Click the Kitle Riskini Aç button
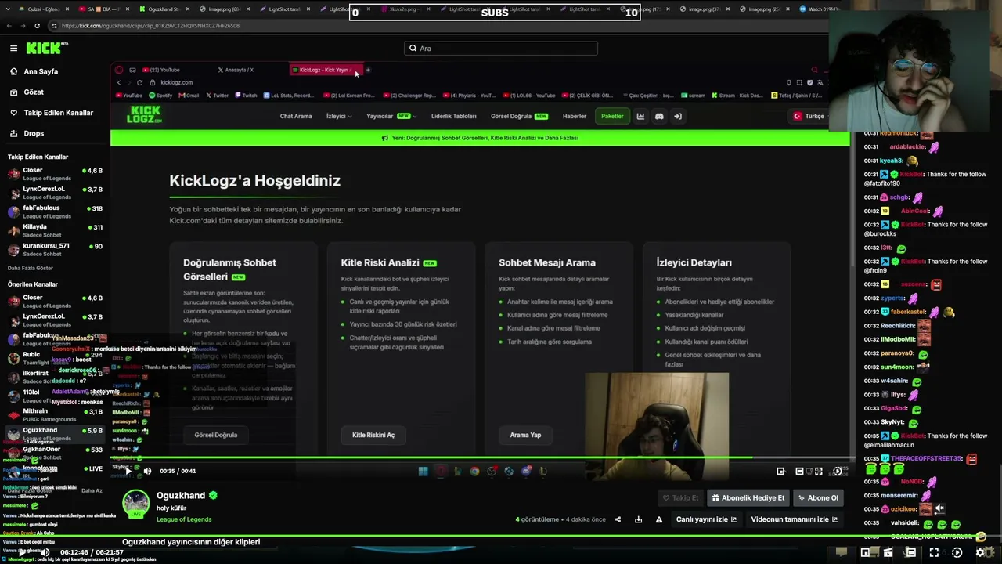The width and height of the screenshot is (1002, 564). tap(373, 435)
